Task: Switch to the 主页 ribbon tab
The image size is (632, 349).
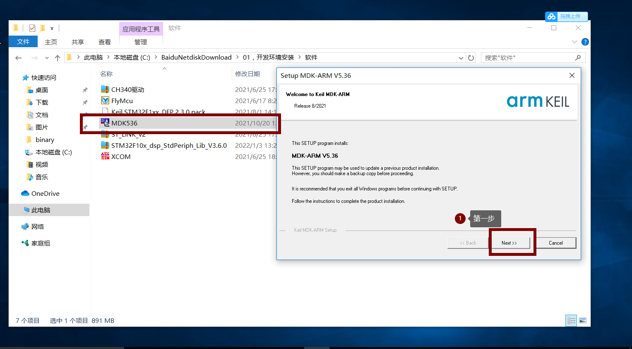Action: pos(51,42)
